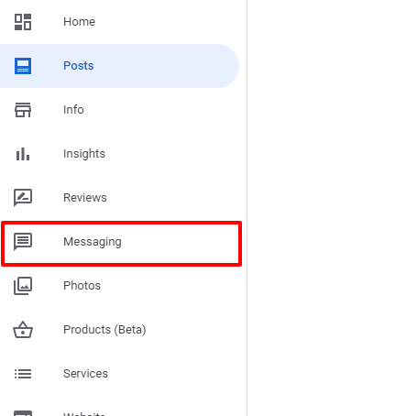The image size is (406, 416).
Task: Click the Messaging chat icon
Action: (23, 242)
